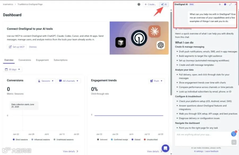Open View details under Engagement trends
Viewport: 239px width, 155px height.
coord(154,151)
